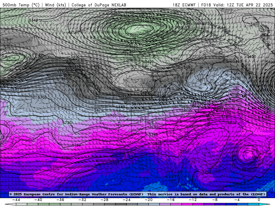Click the -20 colorbar tick label
The image size is (275, 206).
tap(148, 200)
